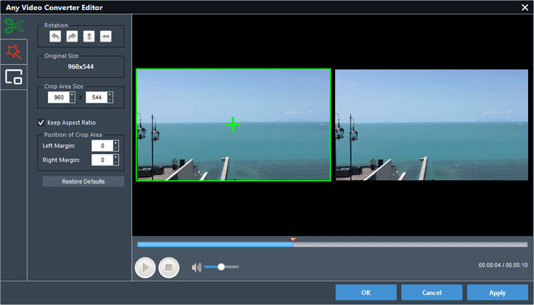Click the volume slider handle

coord(221,267)
